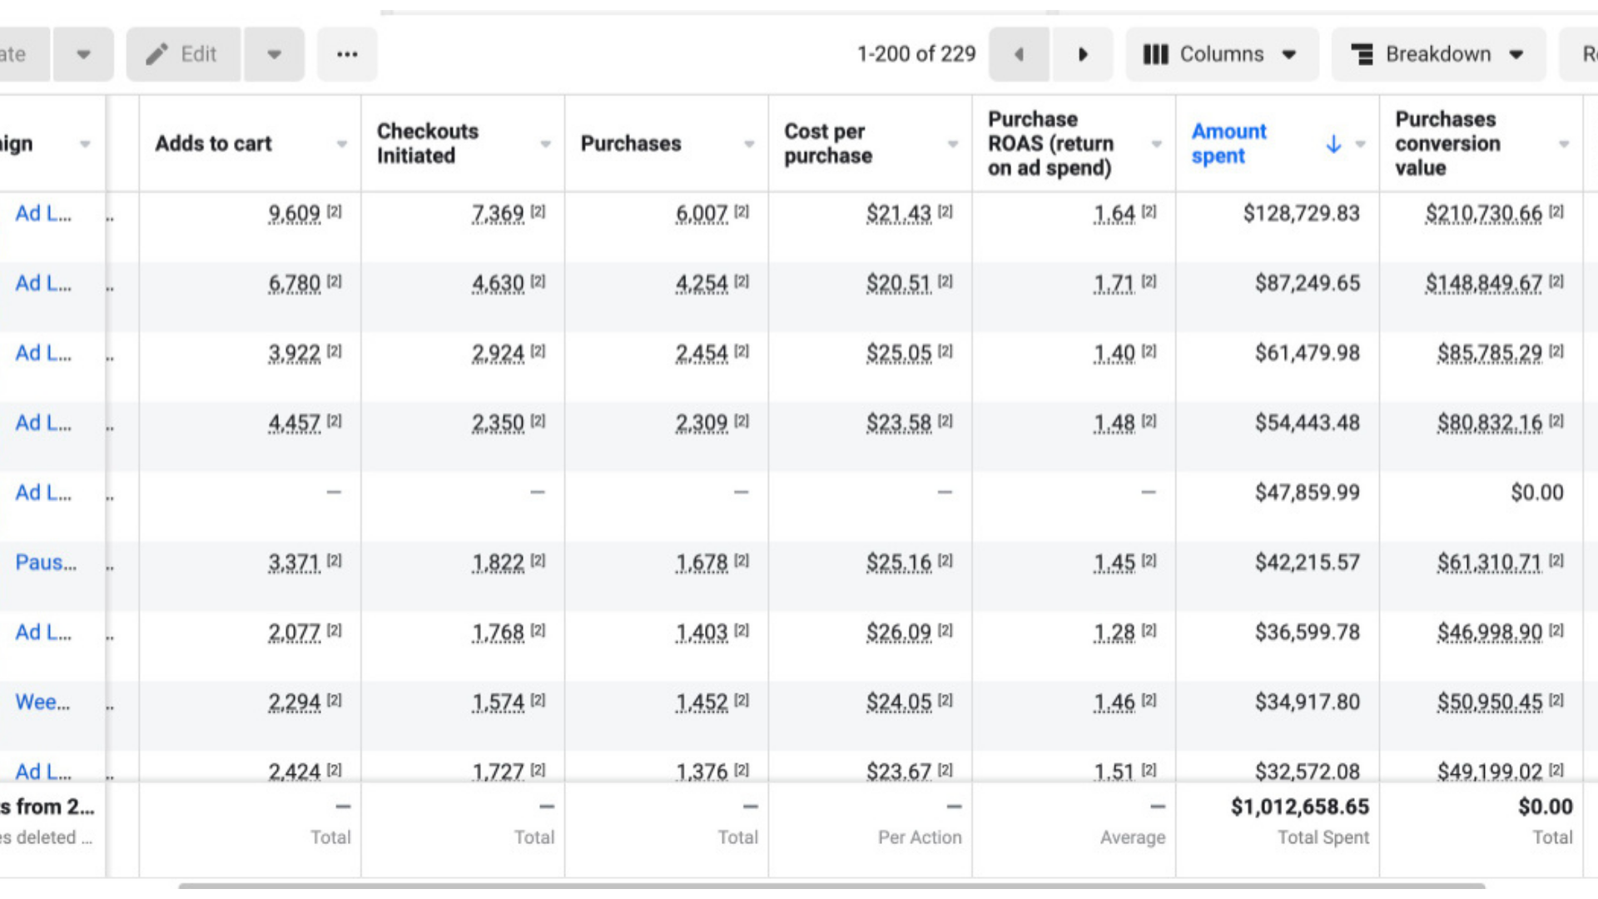Open Purchases column menu arrow
This screenshot has height=899, width=1598.
(x=749, y=144)
